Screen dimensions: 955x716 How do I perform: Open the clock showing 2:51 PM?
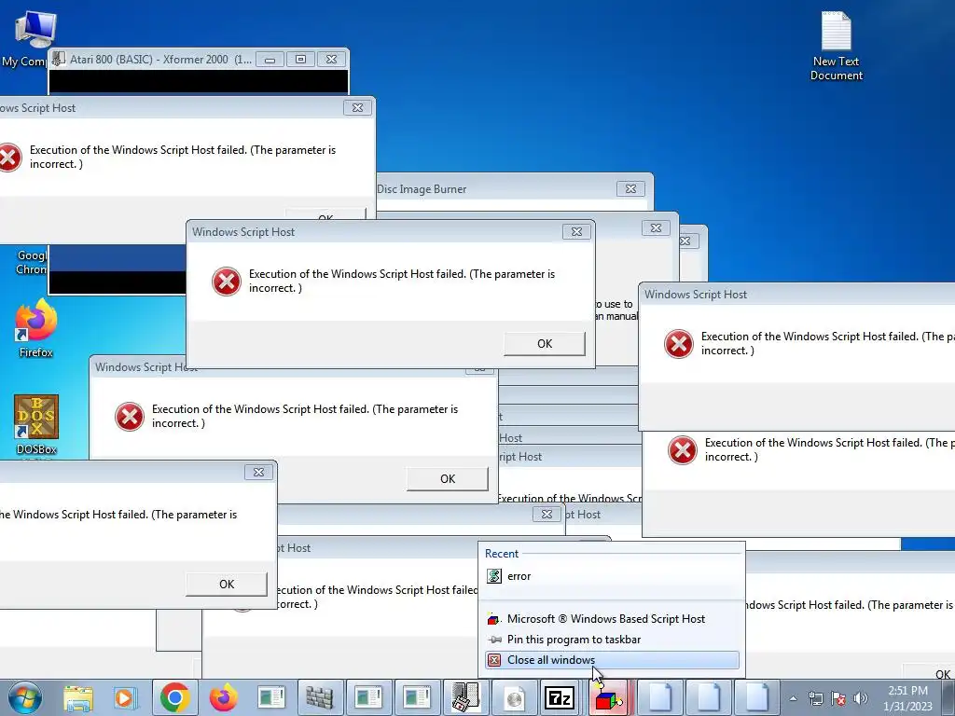907,698
